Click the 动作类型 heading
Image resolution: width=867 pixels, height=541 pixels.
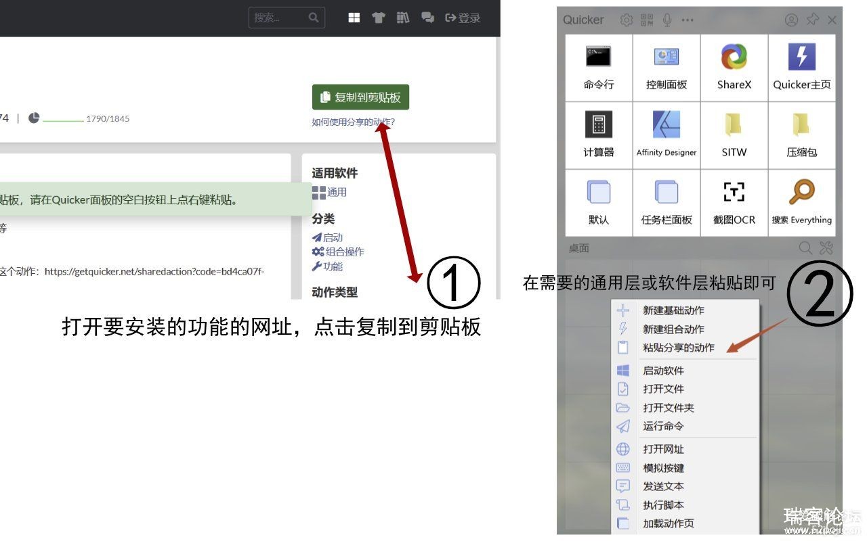click(x=335, y=292)
